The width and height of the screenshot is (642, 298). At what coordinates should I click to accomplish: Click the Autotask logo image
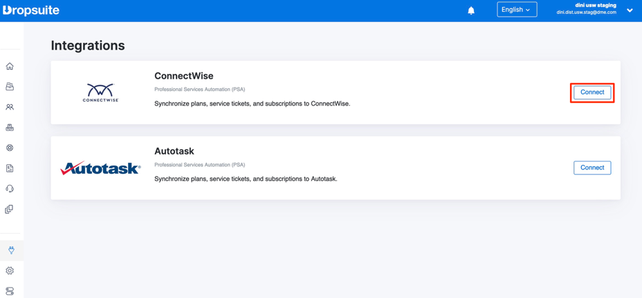(x=100, y=168)
